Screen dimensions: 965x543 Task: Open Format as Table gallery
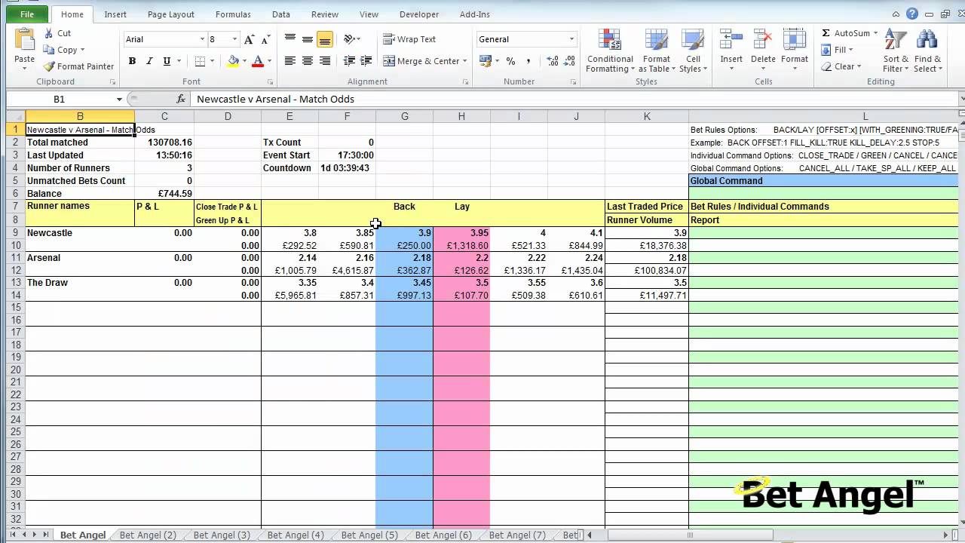(x=657, y=51)
